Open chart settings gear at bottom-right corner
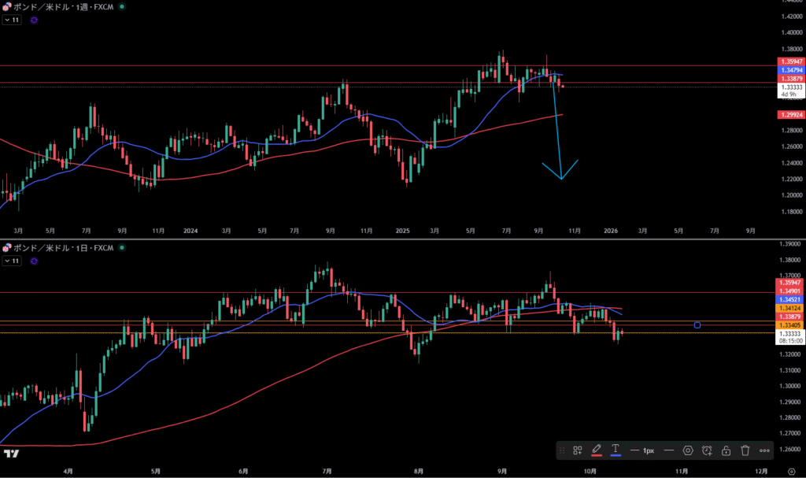The width and height of the screenshot is (806, 478). 791,469
